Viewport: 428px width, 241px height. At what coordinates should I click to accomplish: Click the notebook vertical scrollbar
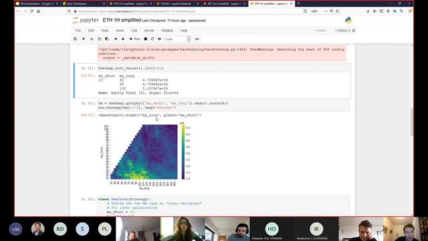click(x=412, y=122)
